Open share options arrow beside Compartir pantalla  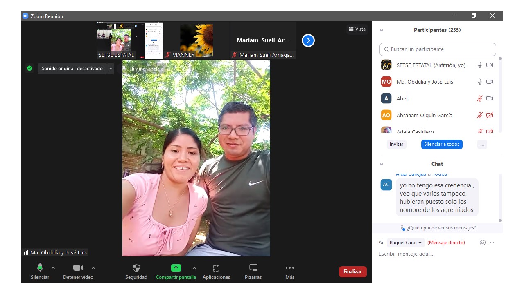194,268
